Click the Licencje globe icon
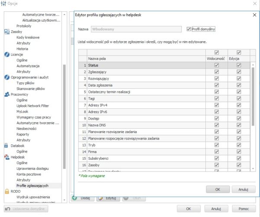Image resolution: width=260 pixels, height=217 pixels. pyautogui.click(x=7, y=55)
